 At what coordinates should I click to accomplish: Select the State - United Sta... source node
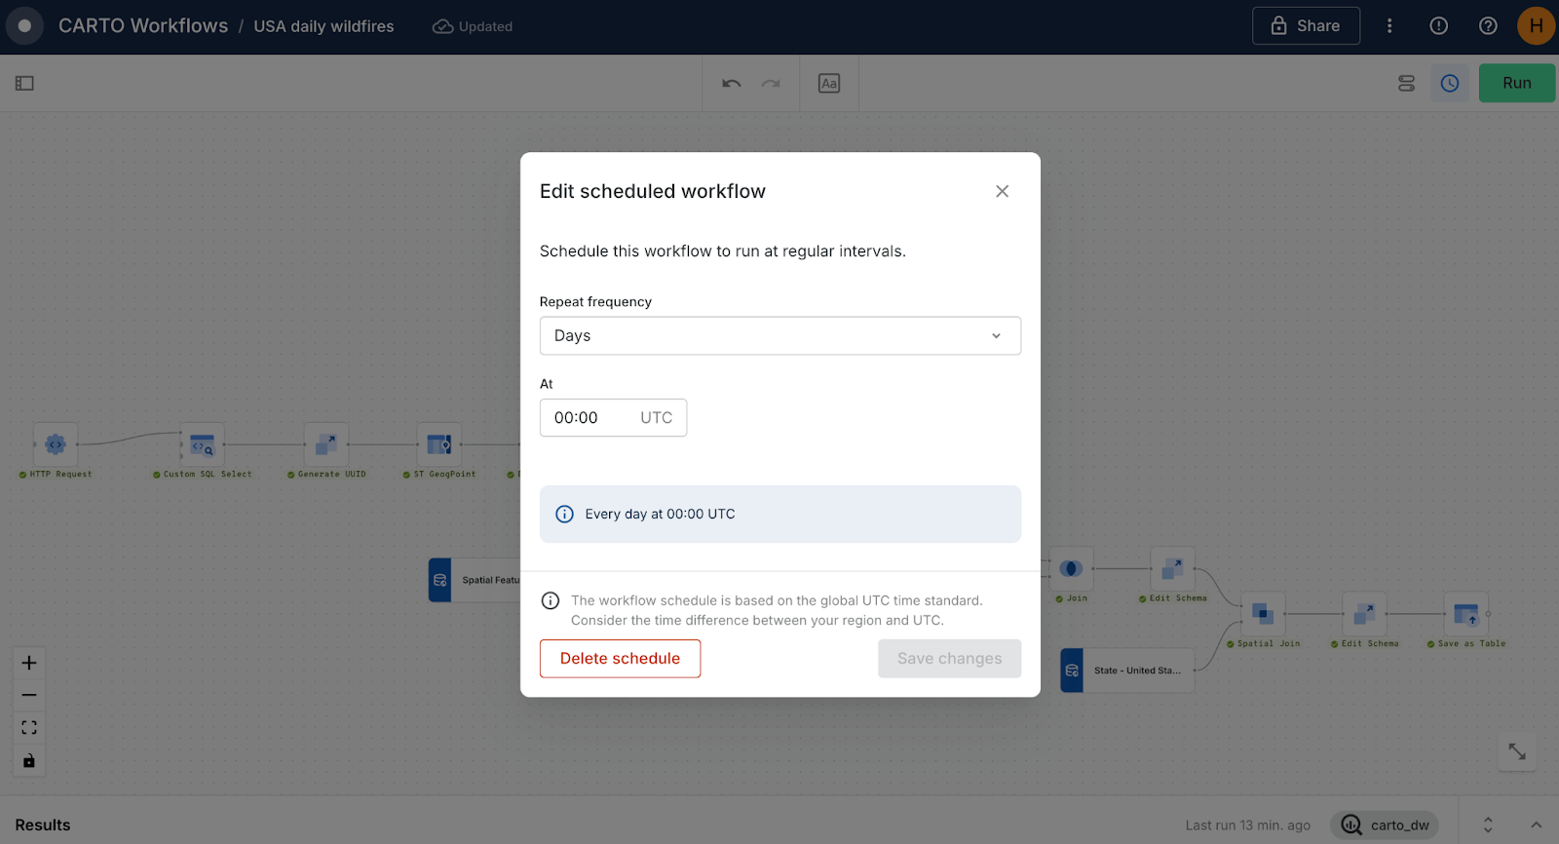1127,671
